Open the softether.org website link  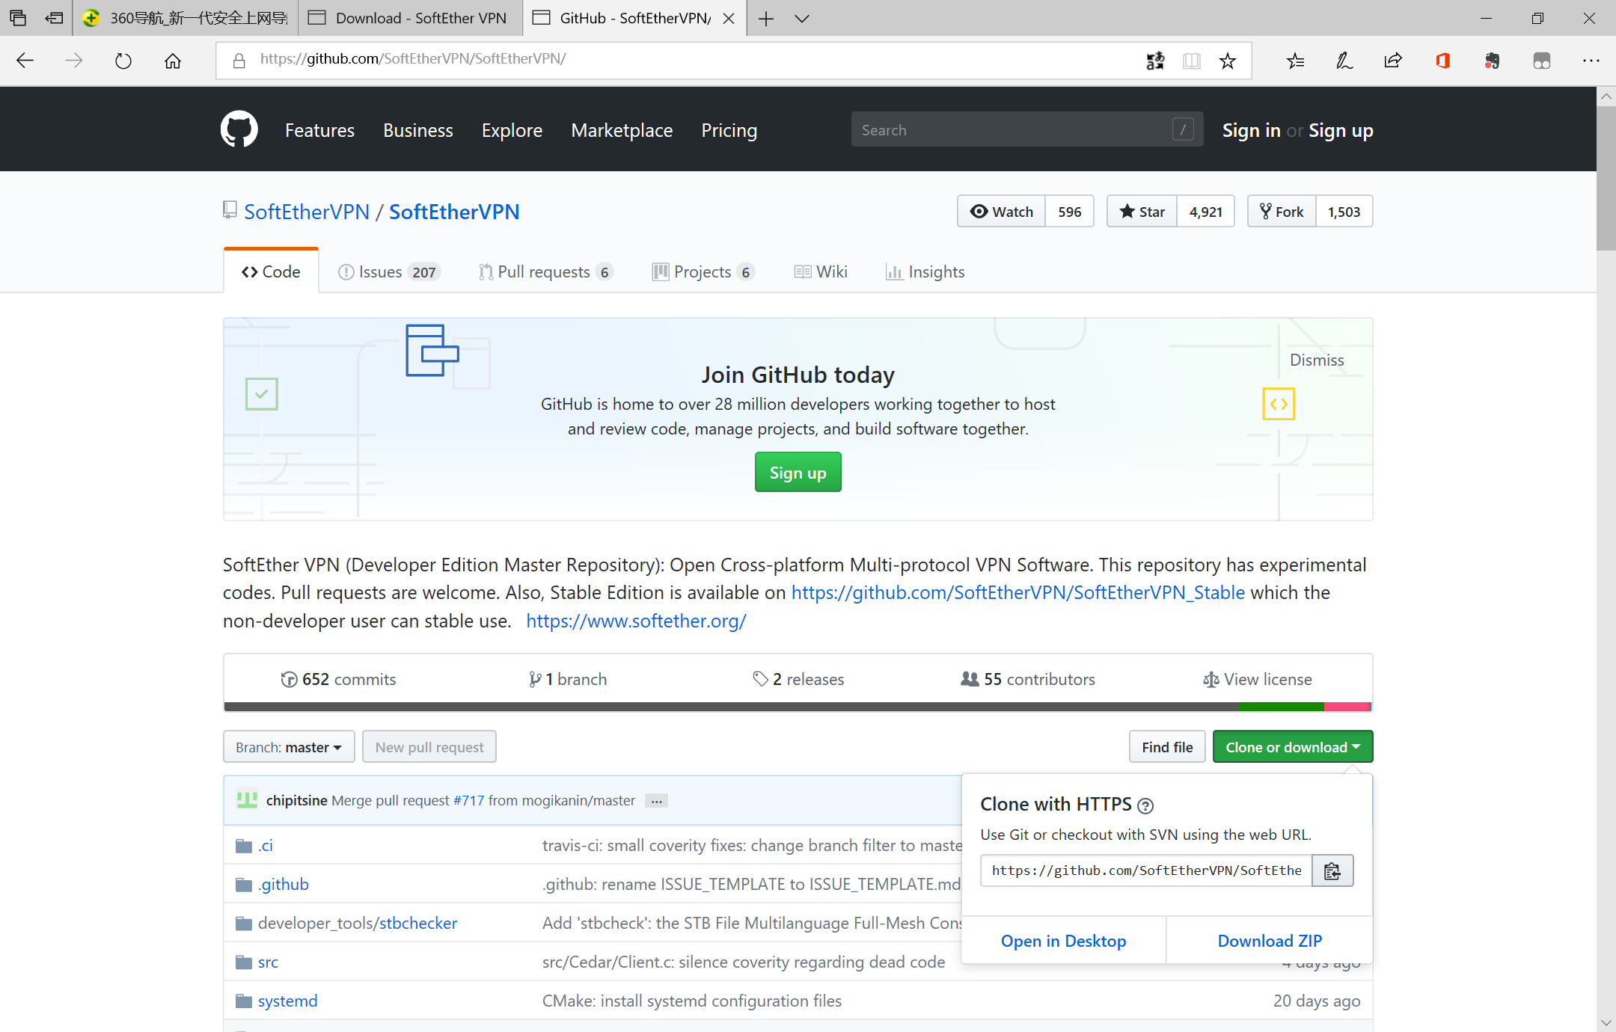636,621
